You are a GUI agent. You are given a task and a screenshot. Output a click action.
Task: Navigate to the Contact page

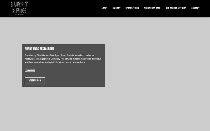pyautogui.click(x=195, y=8)
